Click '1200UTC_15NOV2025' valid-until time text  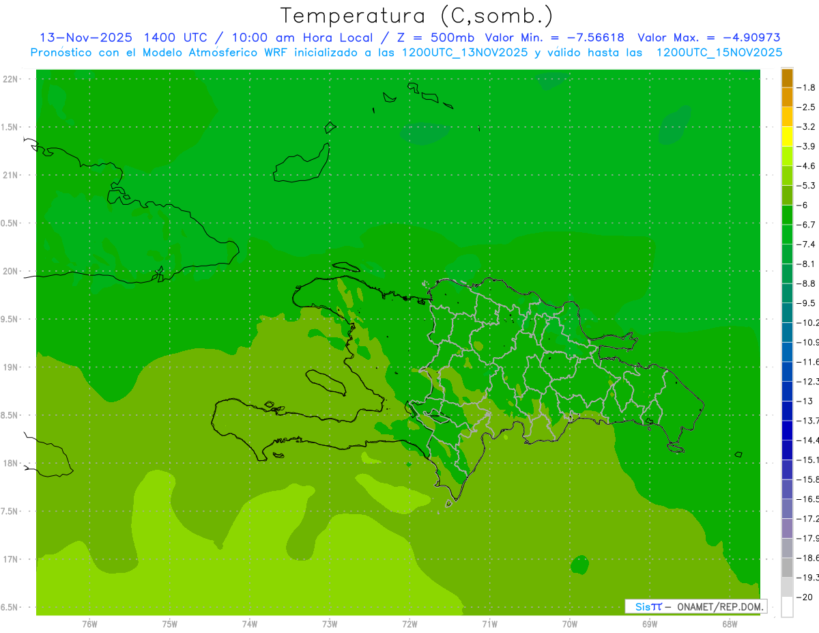tap(719, 53)
